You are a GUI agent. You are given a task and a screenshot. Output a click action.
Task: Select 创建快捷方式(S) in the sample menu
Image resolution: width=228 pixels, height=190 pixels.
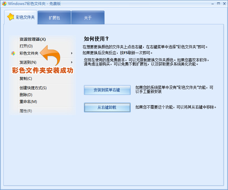33,88
